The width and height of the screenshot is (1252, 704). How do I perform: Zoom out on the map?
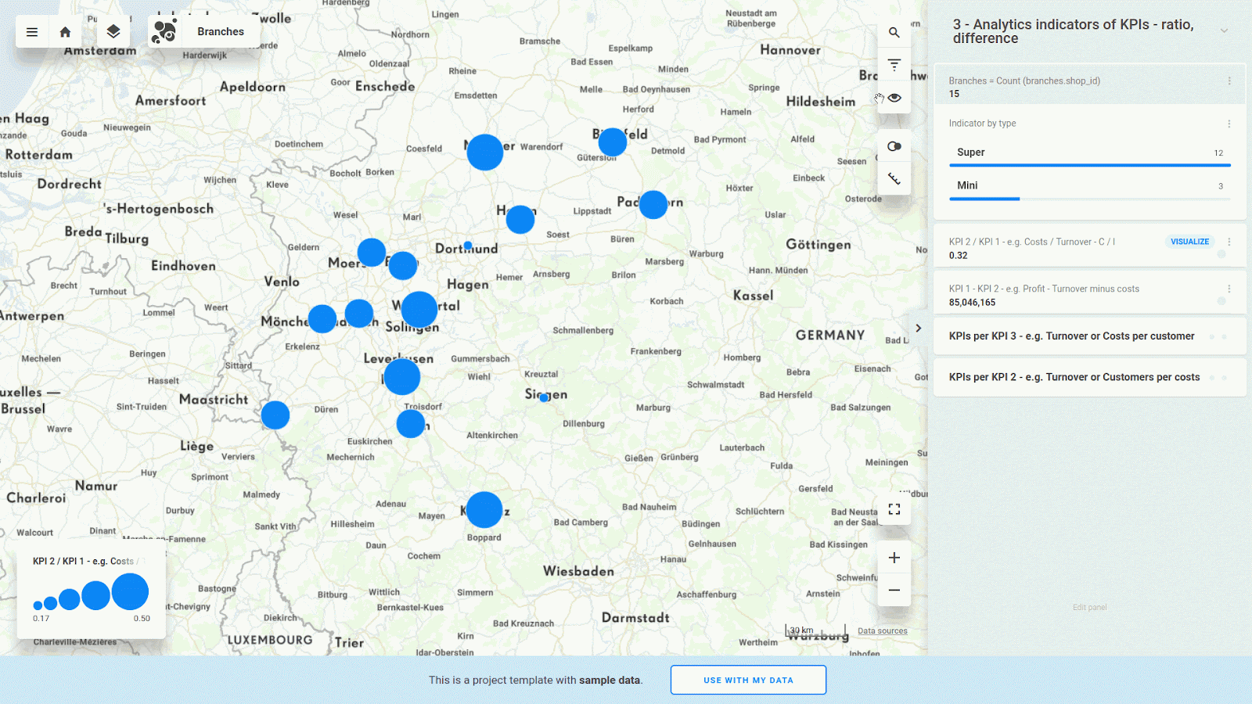click(x=894, y=591)
